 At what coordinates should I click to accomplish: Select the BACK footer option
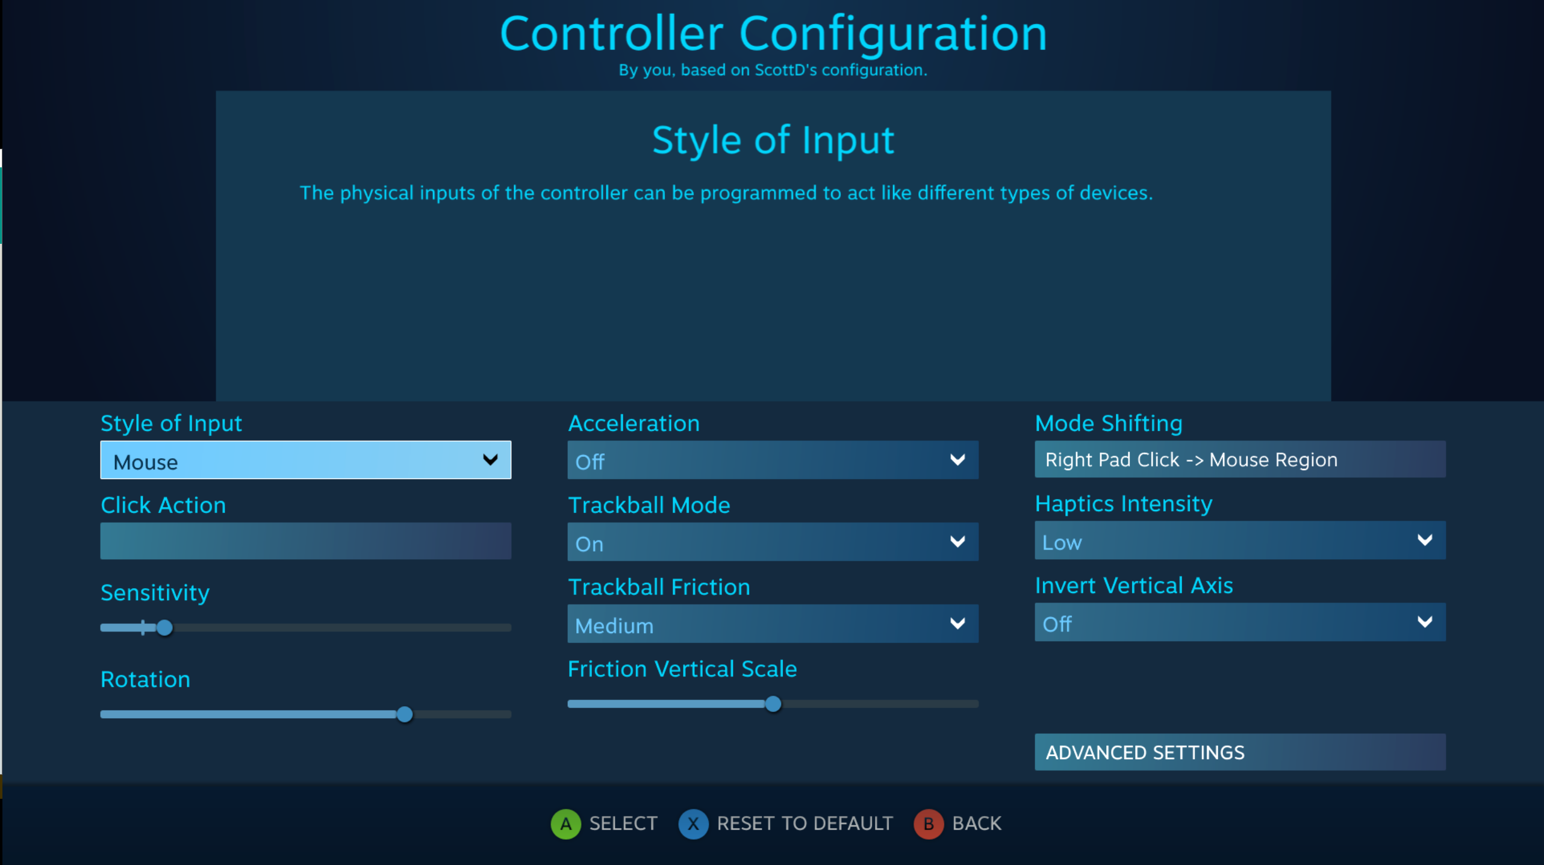click(x=976, y=823)
